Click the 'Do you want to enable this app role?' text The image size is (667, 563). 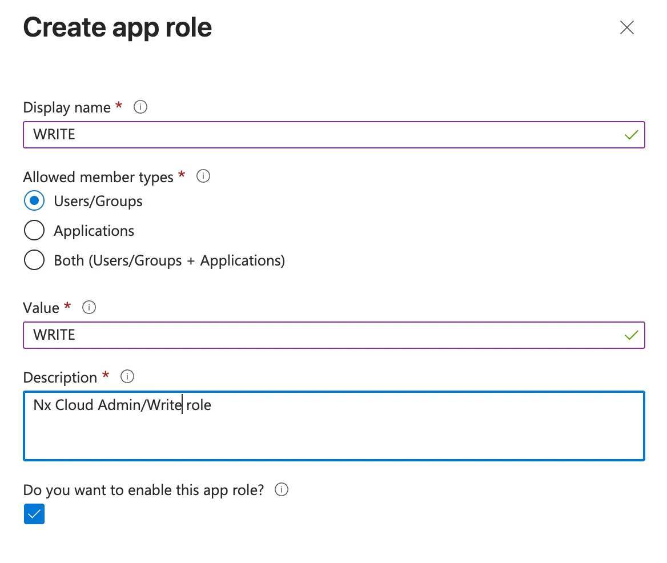click(143, 490)
